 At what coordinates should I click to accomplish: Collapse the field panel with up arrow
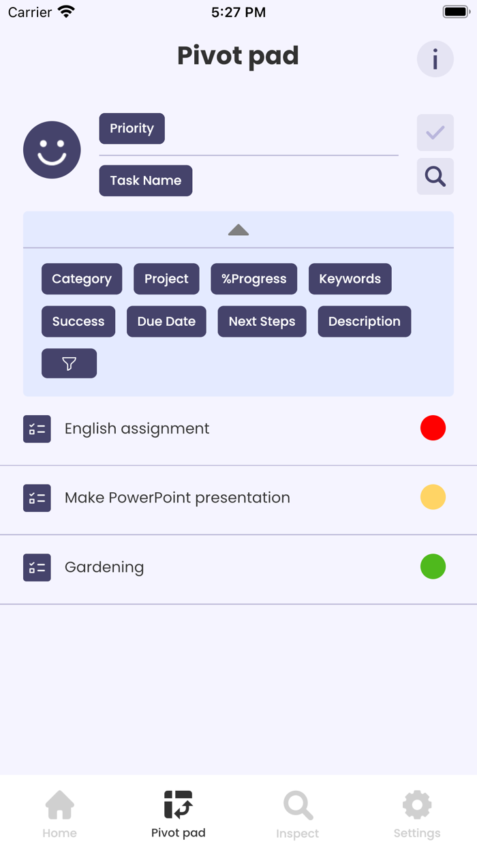pos(238,230)
